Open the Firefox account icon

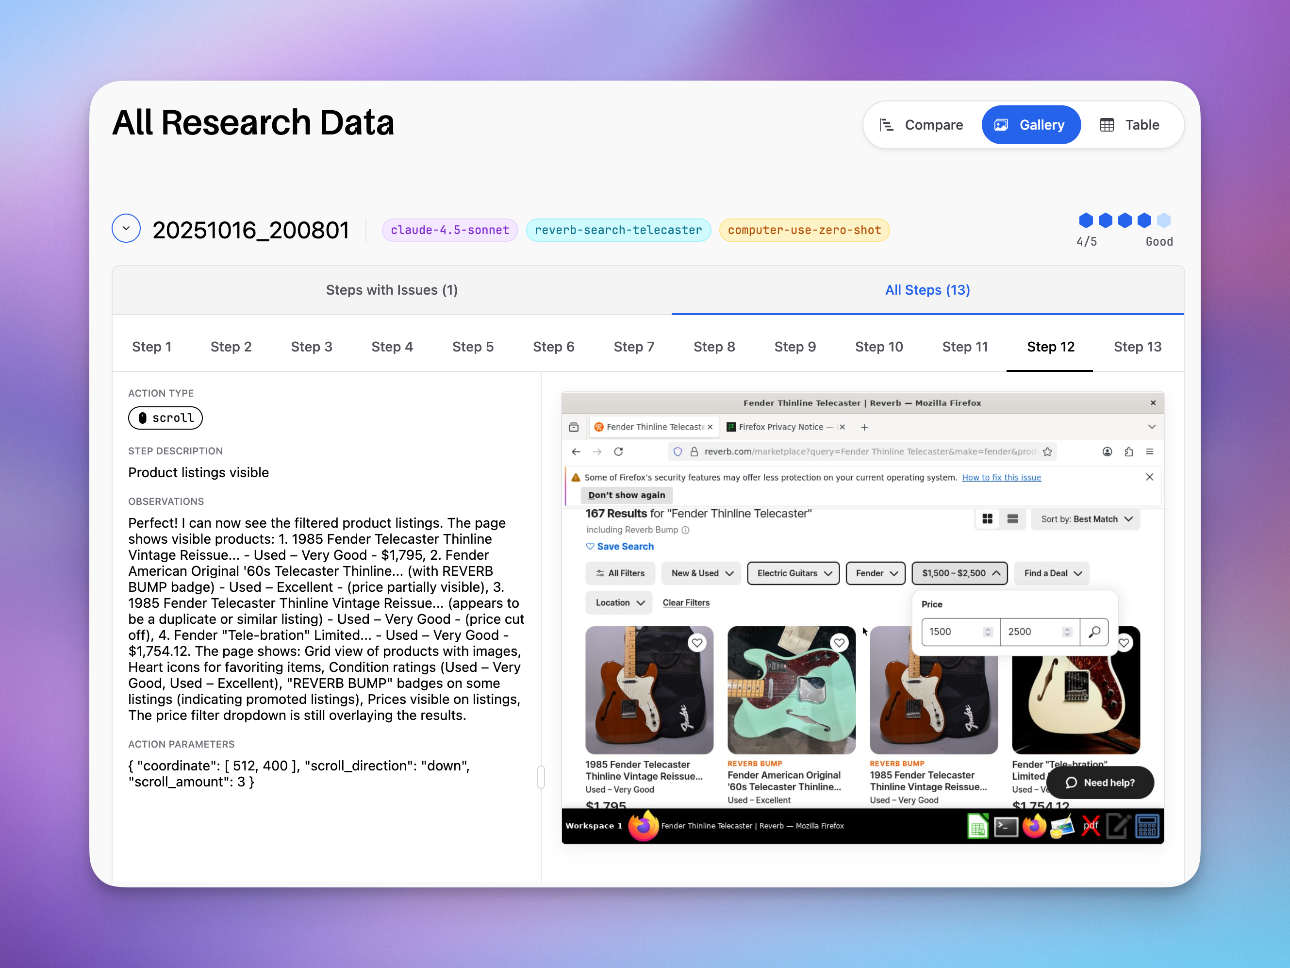point(1107,451)
